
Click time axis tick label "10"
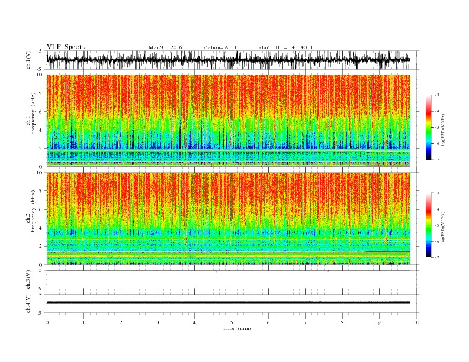coord(416,322)
